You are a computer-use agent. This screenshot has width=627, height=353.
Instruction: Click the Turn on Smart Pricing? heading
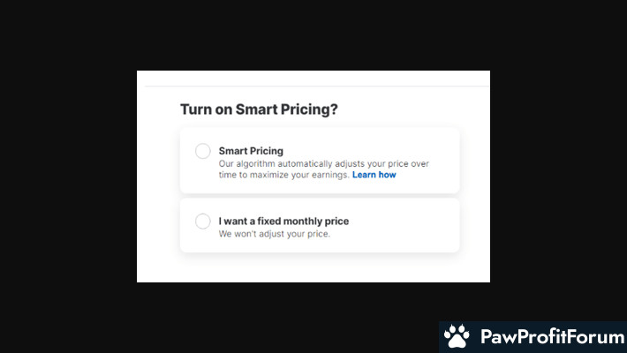[259, 110]
